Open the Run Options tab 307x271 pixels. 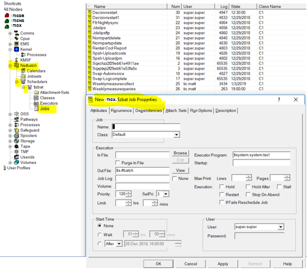coord(201,111)
